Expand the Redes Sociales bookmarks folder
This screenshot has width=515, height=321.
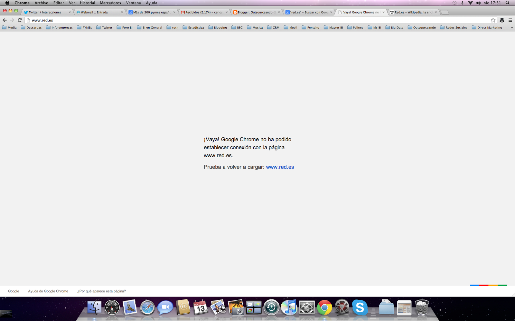pyautogui.click(x=454, y=28)
